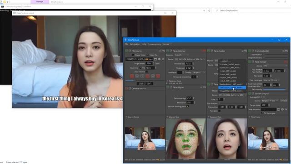Turn off the Face detector module
Screen dimensions: 291x164
(167, 51)
